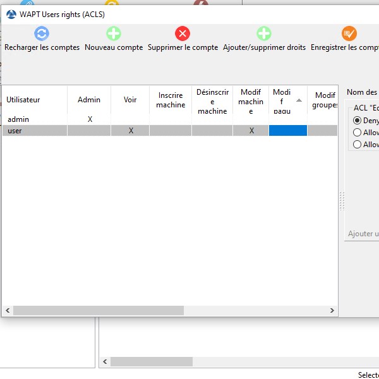Screen dimensions: 379x379
Task: Click background window horizontal scrollbar thumb
Action: point(152,361)
